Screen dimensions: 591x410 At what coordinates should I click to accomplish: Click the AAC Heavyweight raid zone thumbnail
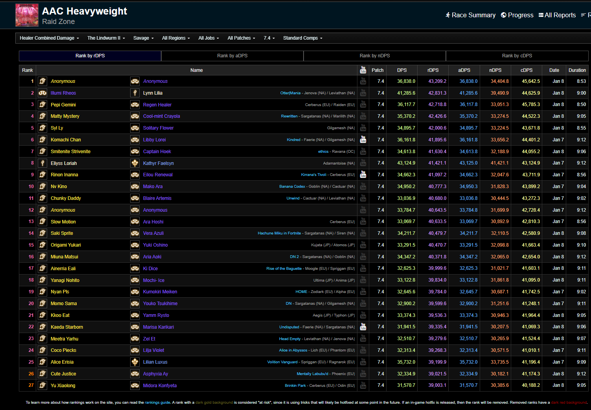27,15
